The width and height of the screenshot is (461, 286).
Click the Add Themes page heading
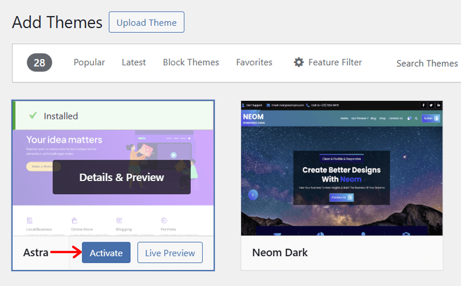click(57, 22)
